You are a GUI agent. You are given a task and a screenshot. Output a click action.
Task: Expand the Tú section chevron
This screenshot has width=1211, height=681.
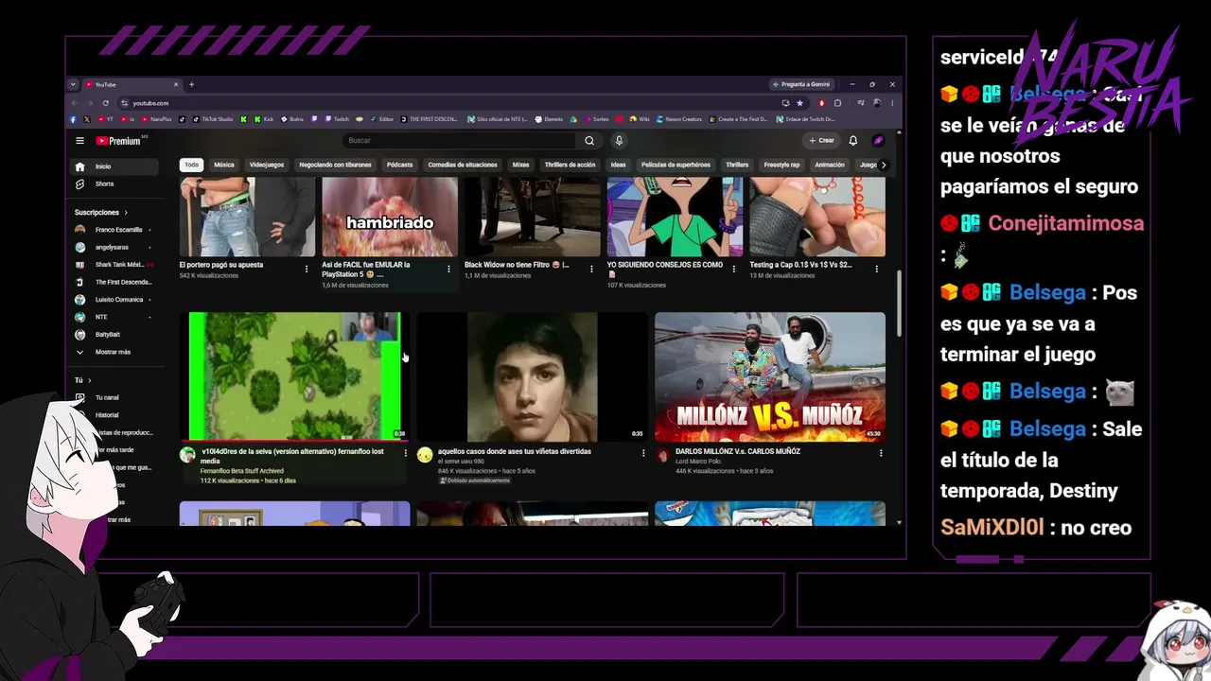tap(90, 380)
